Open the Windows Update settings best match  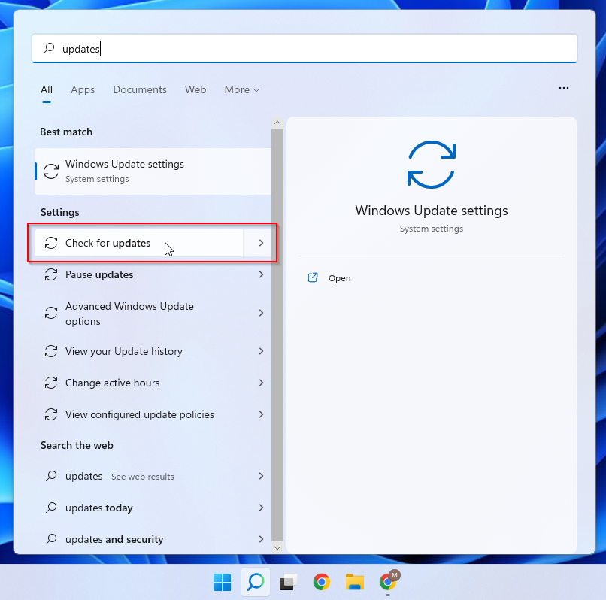click(153, 171)
